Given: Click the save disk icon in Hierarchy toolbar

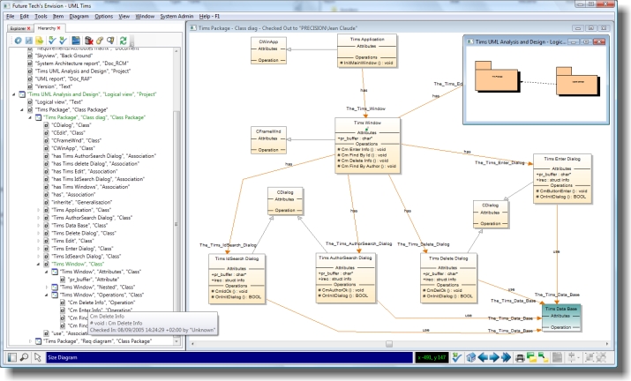Looking at the screenshot, I should (28, 41).
